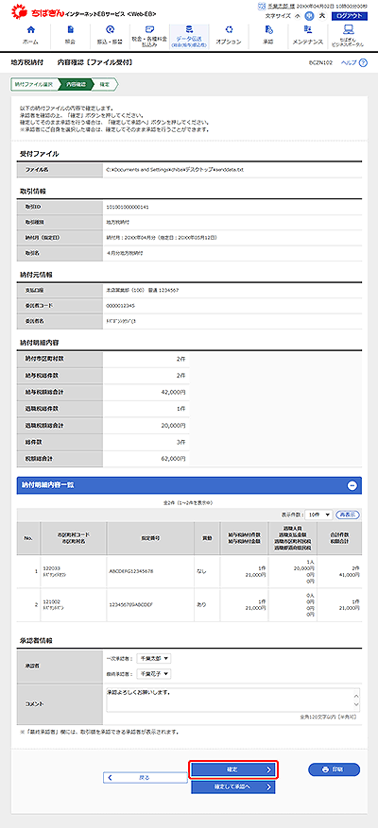Click the ログアウト logout button
The image size is (378, 828).
point(349,16)
